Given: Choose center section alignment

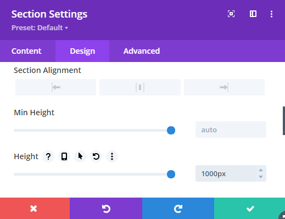Looking at the screenshot, I should [x=140, y=87].
